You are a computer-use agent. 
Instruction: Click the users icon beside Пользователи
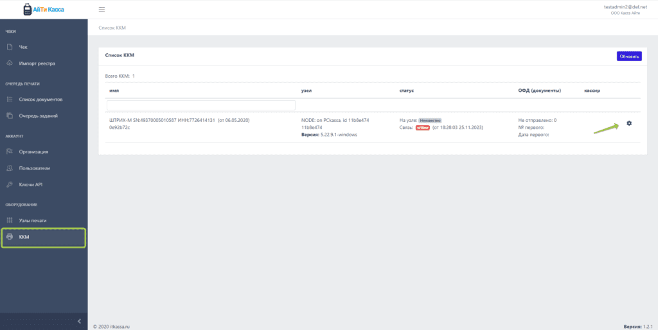point(10,168)
